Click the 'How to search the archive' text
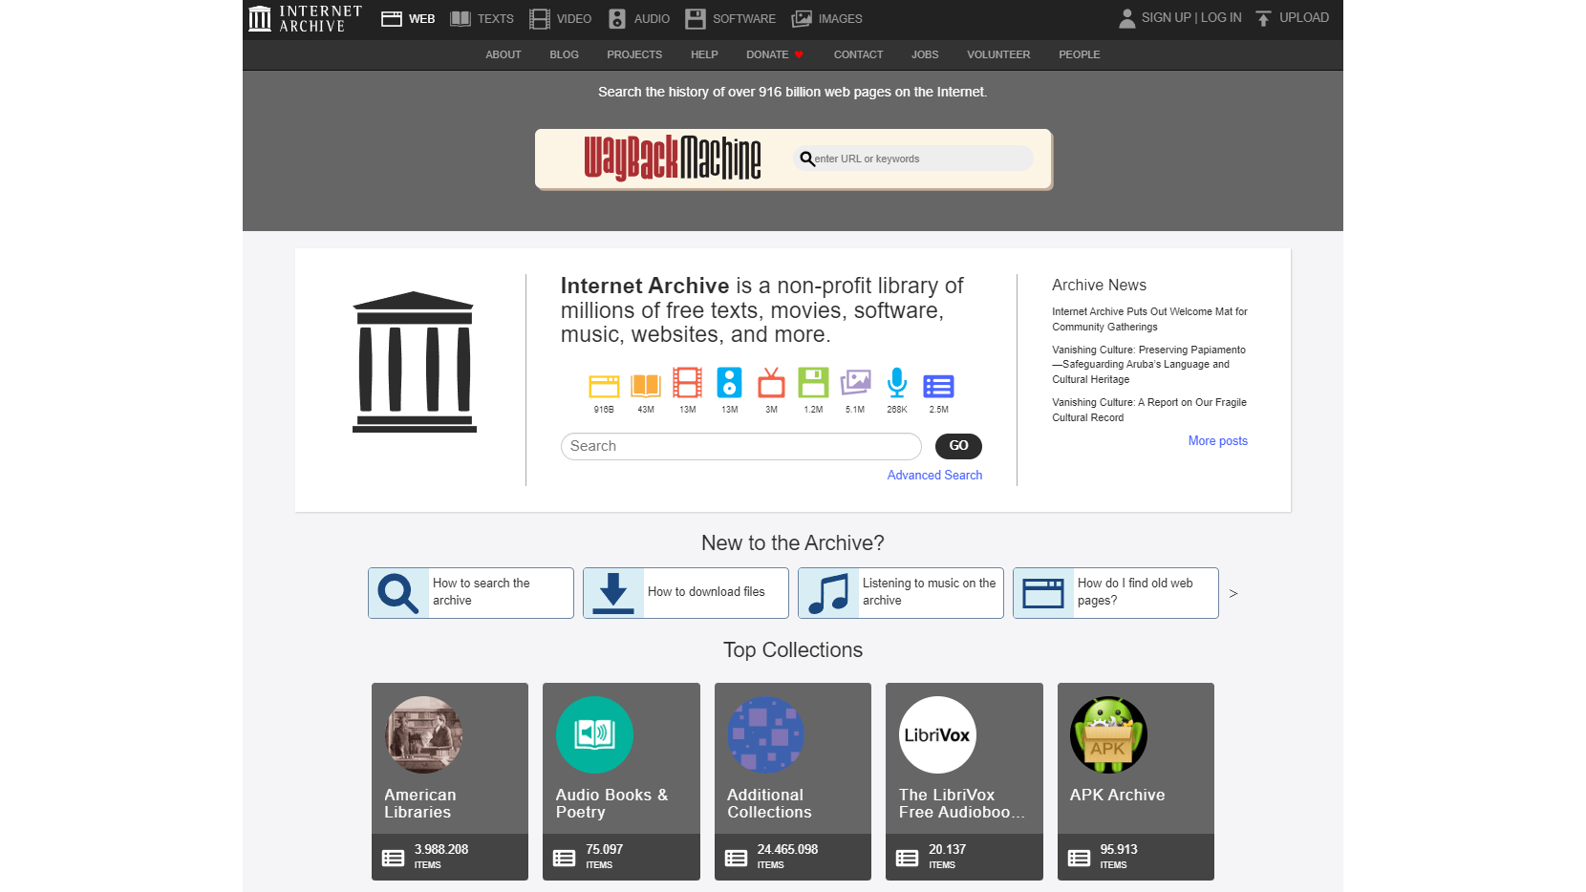Viewport: 1586px width, 892px height. [481, 592]
